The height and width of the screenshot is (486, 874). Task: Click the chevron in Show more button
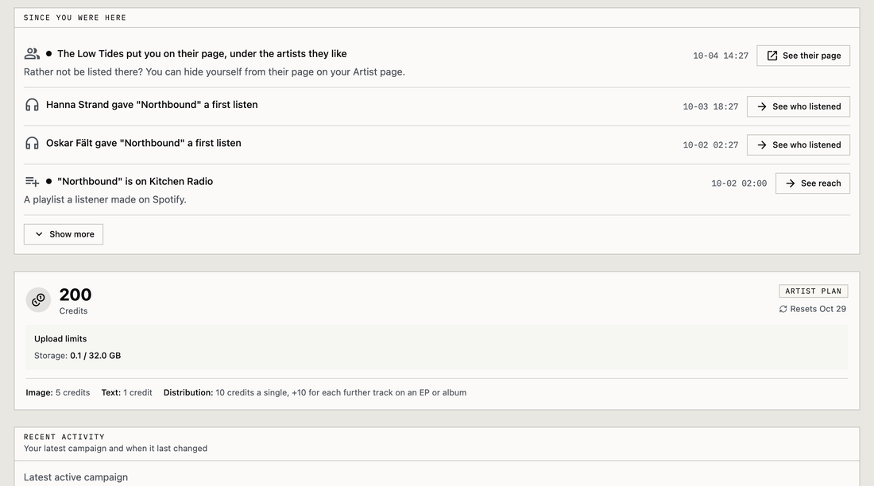click(x=39, y=234)
